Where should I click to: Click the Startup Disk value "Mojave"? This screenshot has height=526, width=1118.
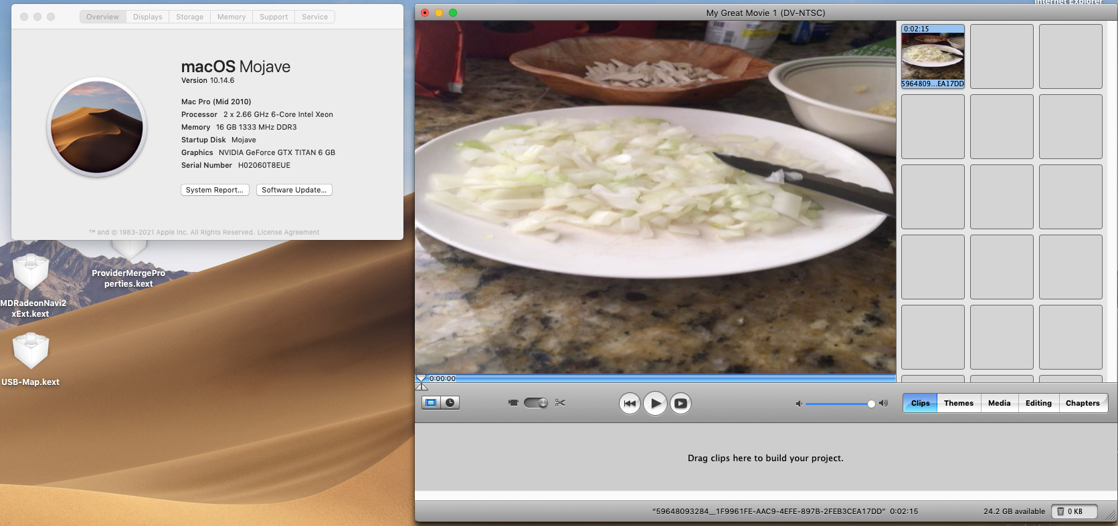pyautogui.click(x=244, y=140)
